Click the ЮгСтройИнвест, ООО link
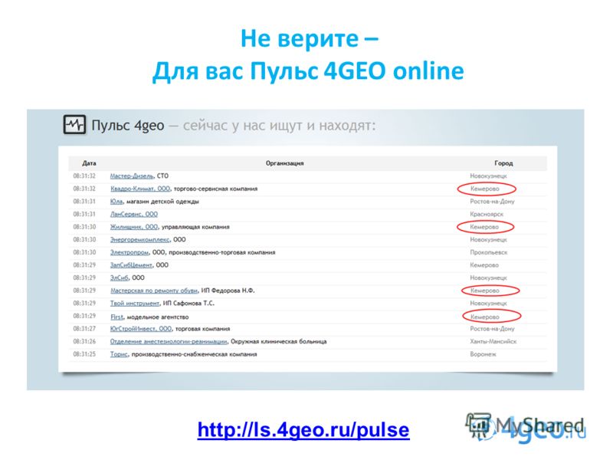The image size is (613, 460). [x=141, y=329]
